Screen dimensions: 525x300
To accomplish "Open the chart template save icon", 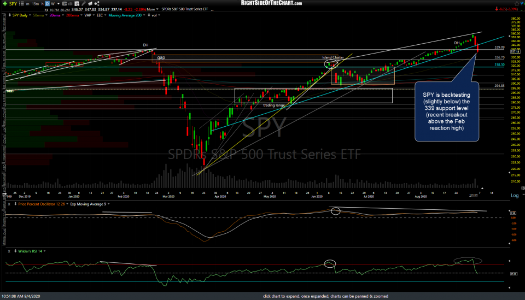I will tap(77, 4).
